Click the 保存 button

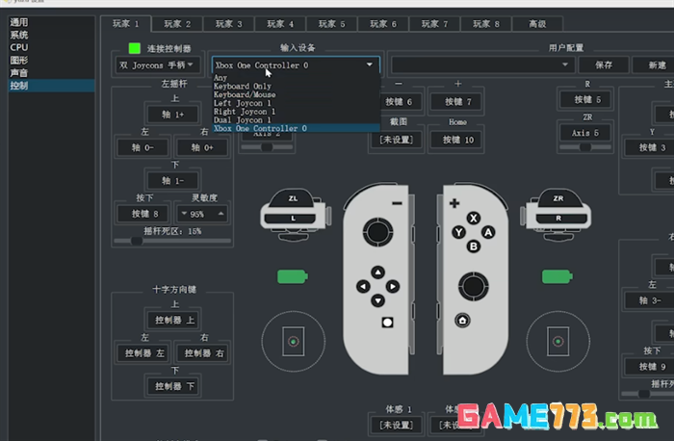[x=604, y=65]
